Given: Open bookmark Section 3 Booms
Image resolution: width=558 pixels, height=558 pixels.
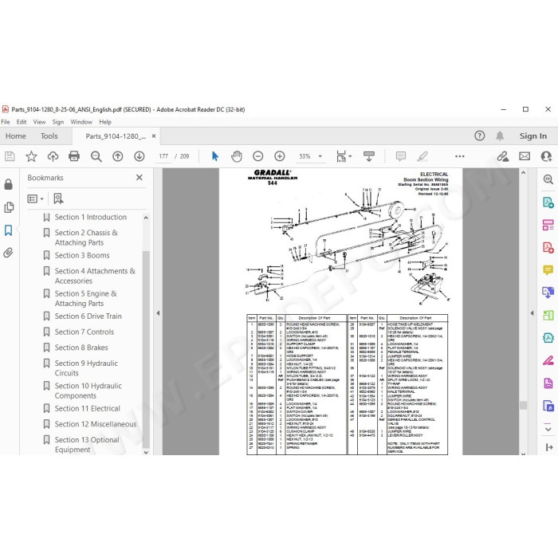Looking at the screenshot, I should click(82, 255).
